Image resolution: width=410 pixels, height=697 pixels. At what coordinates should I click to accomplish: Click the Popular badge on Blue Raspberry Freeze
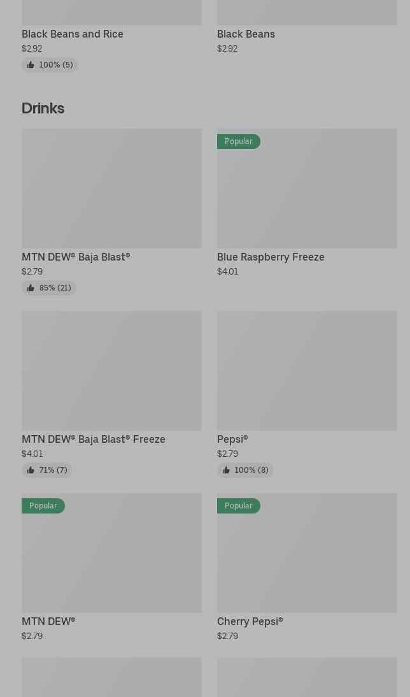click(238, 141)
